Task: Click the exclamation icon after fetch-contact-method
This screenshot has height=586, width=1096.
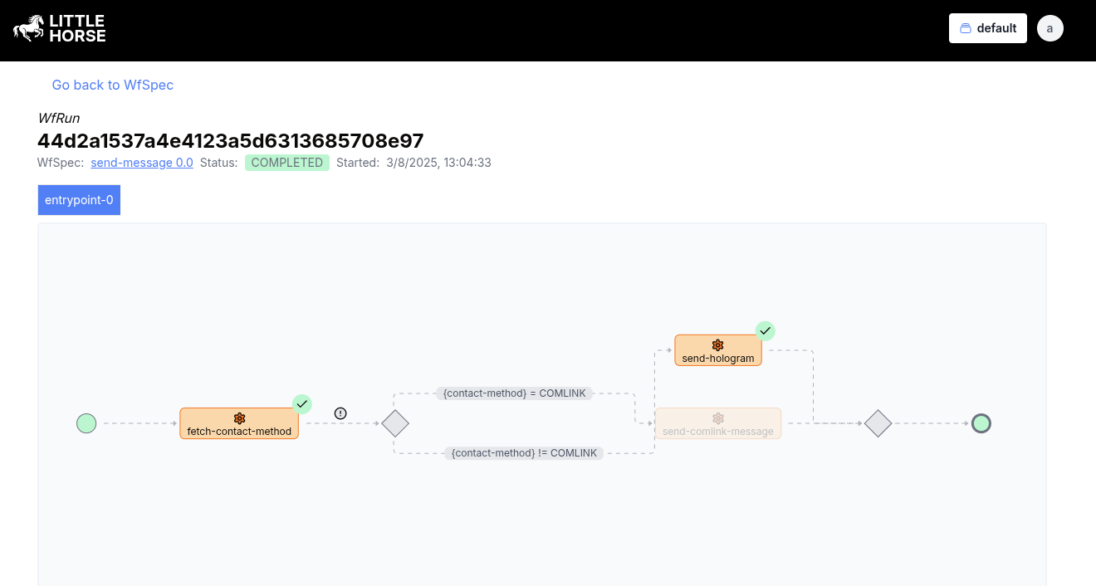Action: [340, 413]
